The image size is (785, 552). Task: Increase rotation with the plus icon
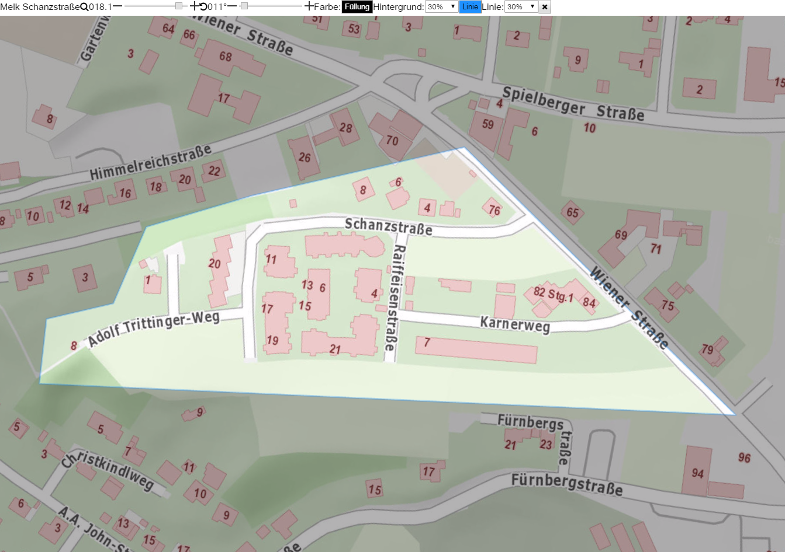pos(309,6)
